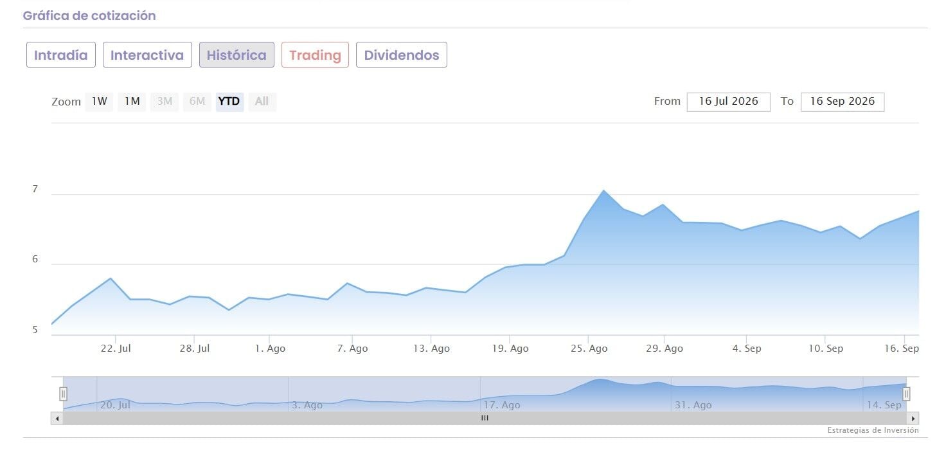Open the Estrategias de Inversión credit link
Screen dimensions: 946x454
[873, 430]
